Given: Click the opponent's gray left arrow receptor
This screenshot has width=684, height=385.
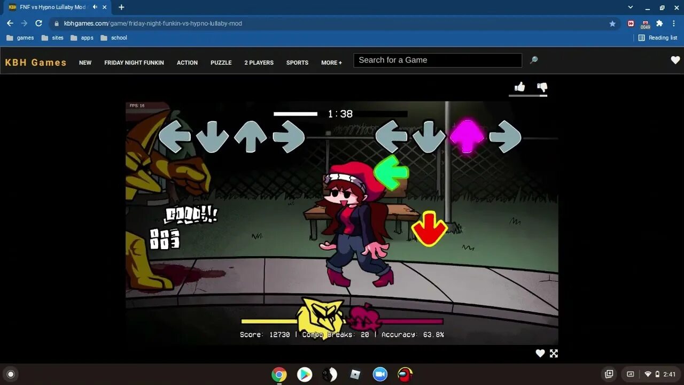Looking at the screenshot, I should coord(175,137).
